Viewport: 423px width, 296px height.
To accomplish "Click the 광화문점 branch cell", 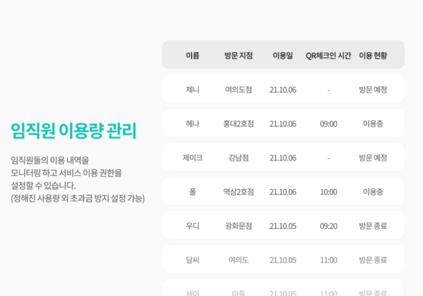I will click(x=239, y=226).
